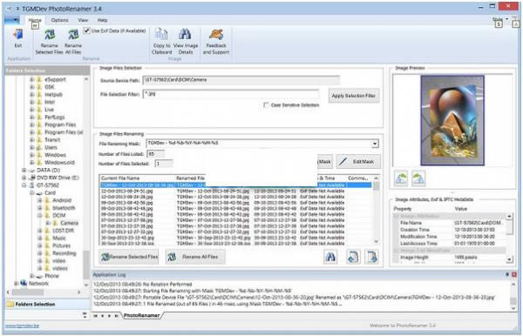Click the refresh icon below file list
The width and height of the screenshot is (523, 336).
(x=352, y=257)
